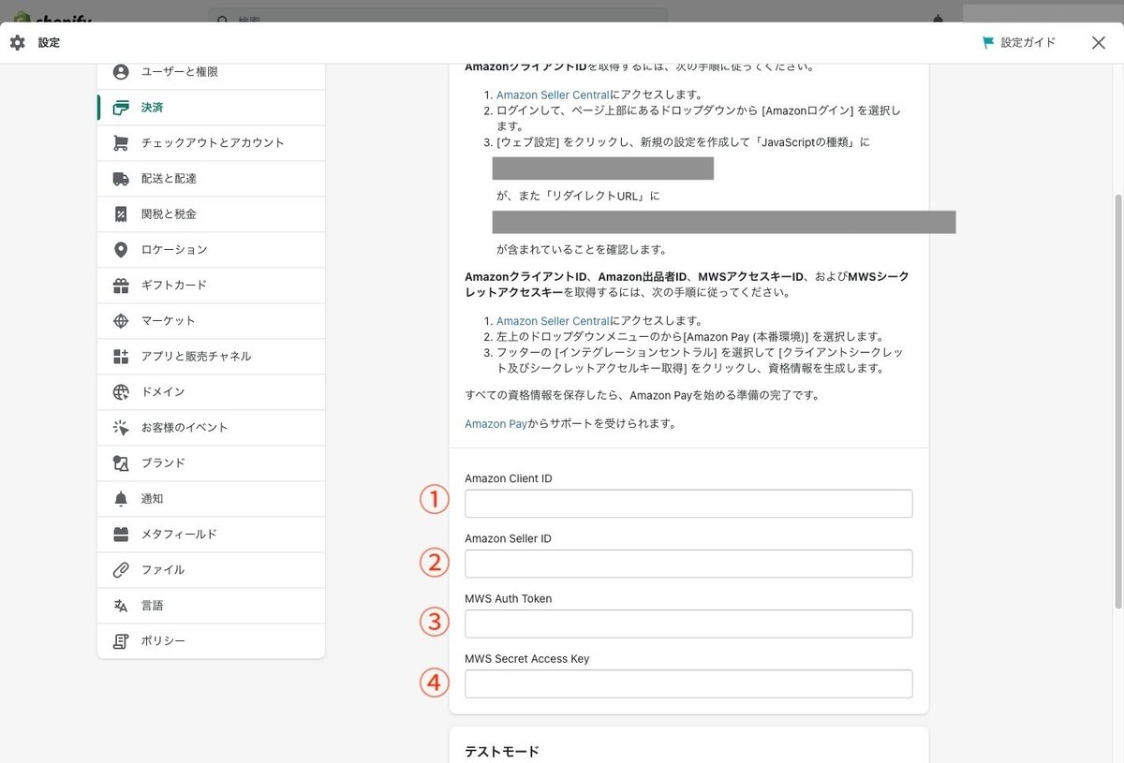Click the policies document icon
Screen dimensions: 1124x763
coord(121,641)
